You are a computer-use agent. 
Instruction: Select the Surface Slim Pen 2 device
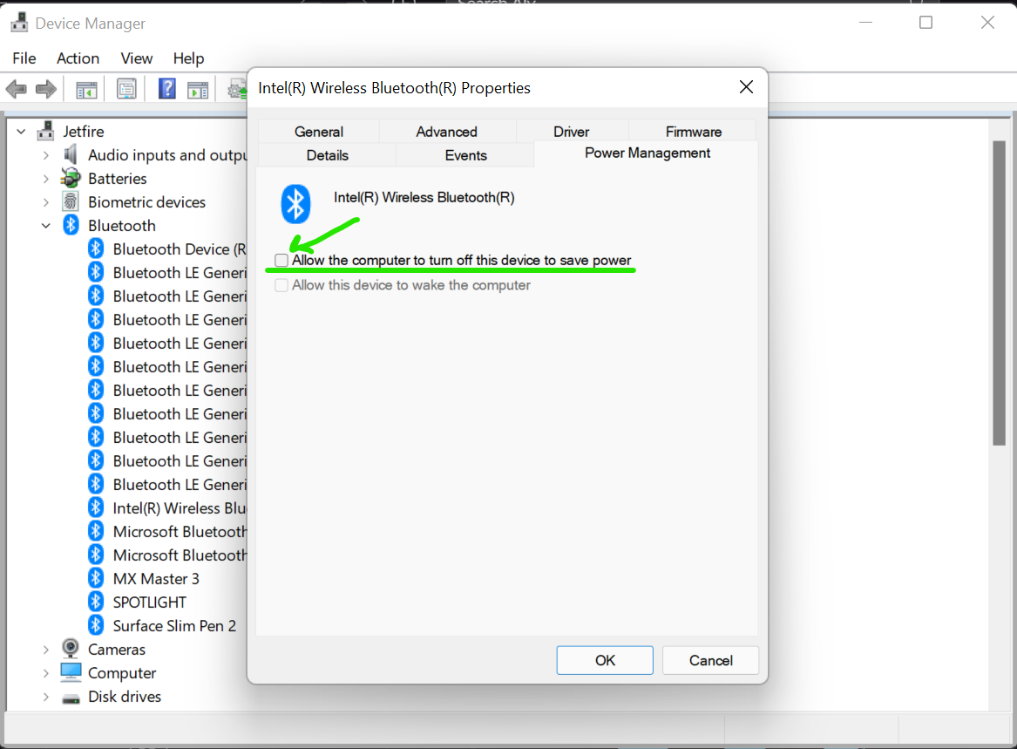point(174,626)
